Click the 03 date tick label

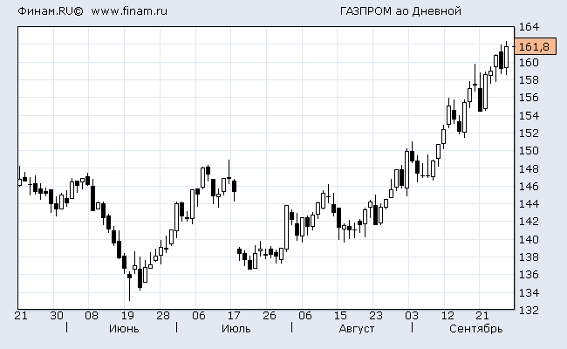411,316
